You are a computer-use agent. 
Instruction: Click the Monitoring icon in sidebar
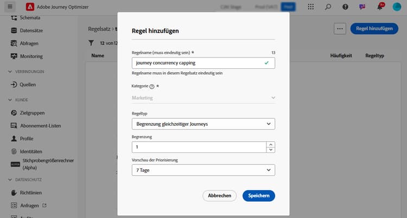click(x=14, y=56)
